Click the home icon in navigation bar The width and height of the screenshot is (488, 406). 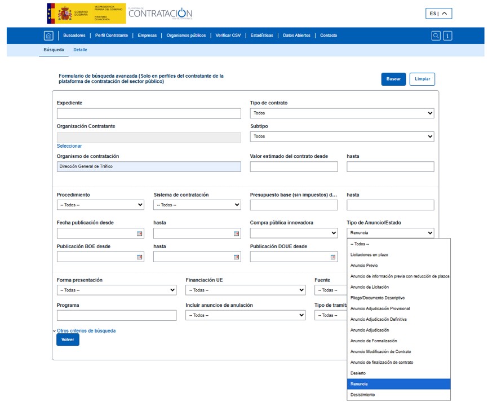pyautogui.click(x=48, y=36)
